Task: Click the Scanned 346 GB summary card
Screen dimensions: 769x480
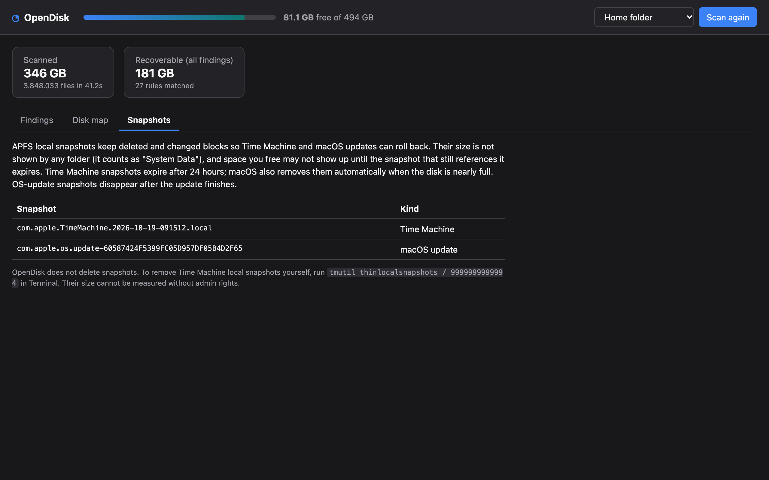Action: click(x=63, y=72)
